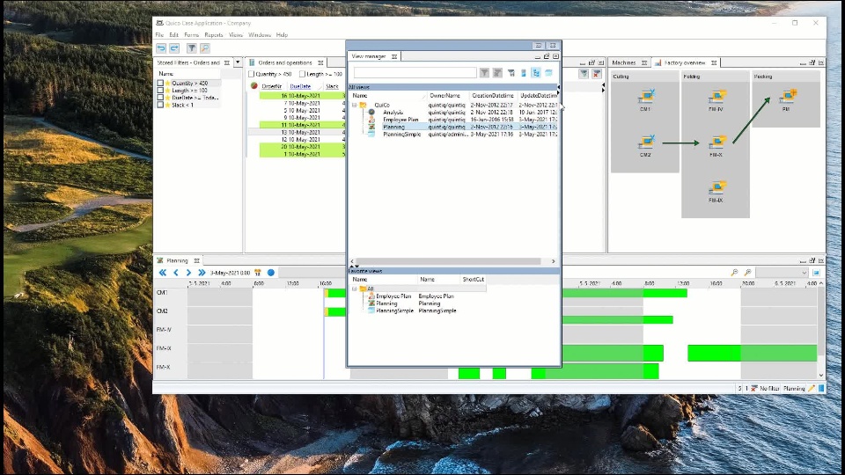The image size is (845, 475).
Task: Click the undo arrow toolbar icon
Action: [161, 48]
